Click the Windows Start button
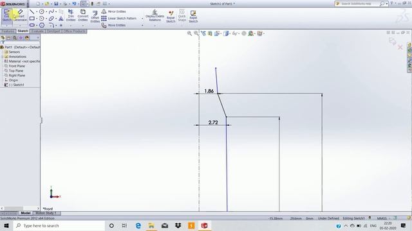This screenshot has height=231, width=412. tap(6, 225)
